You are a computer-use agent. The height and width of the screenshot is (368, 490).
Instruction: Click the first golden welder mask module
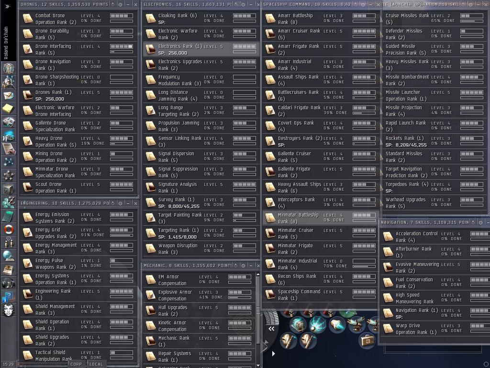[x=288, y=341]
